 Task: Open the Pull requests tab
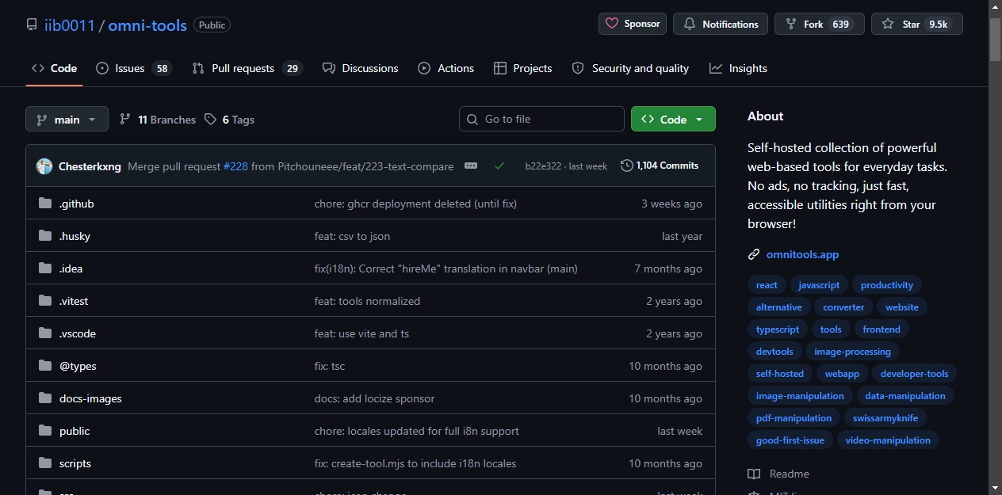click(x=247, y=68)
